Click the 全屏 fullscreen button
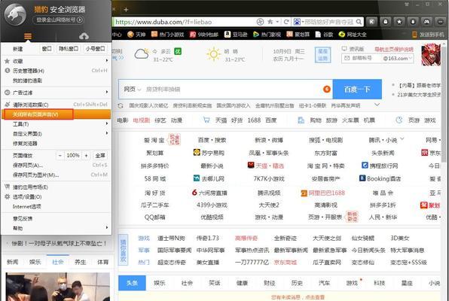 100,155
